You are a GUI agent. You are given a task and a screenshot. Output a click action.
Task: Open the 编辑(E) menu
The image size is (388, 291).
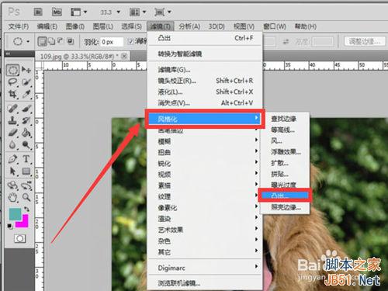(47, 26)
